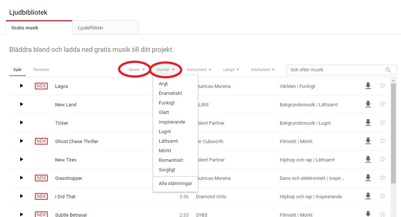Play the Ghost Chase Thriller track
The width and height of the screenshot is (401, 217).
coord(21,141)
